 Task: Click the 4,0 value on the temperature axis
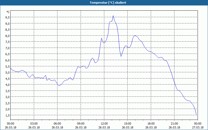pos(7,85)
